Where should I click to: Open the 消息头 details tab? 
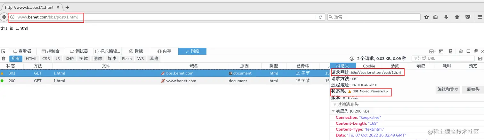[342, 66]
